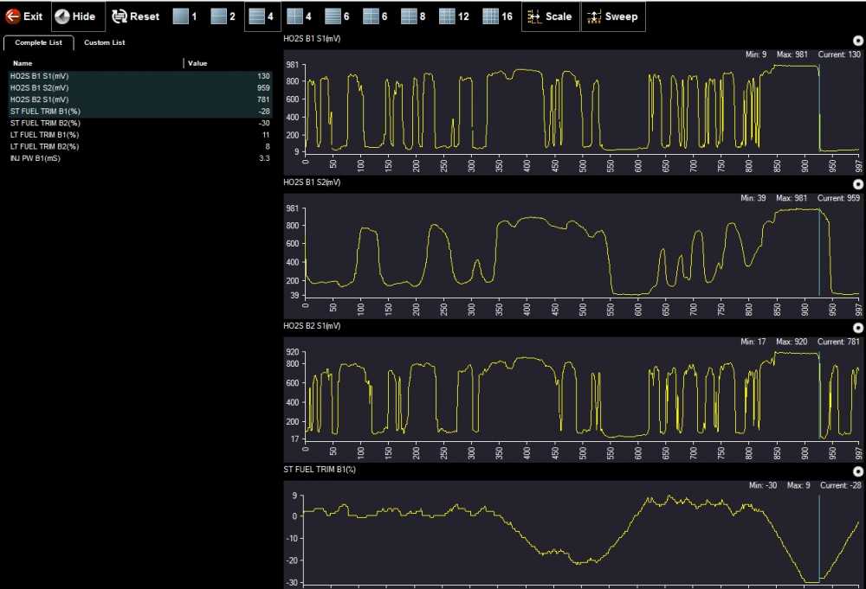Select the INJ PW B1(mS) parameter
The image size is (866, 589).
point(36,158)
